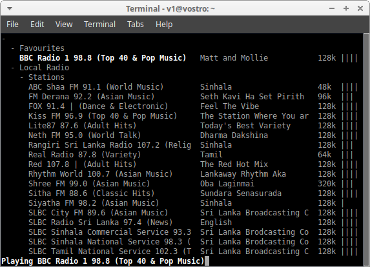Select Rhythm World 100.7 station

[x=101, y=174]
